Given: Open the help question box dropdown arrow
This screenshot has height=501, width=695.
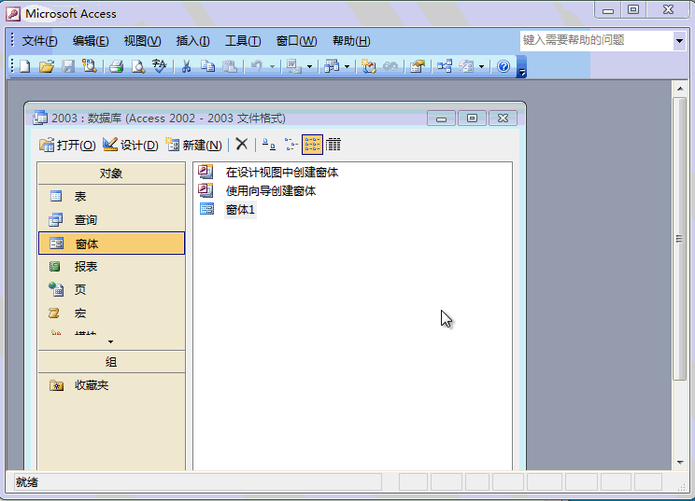Looking at the screenshot, I should click(679, 41).
